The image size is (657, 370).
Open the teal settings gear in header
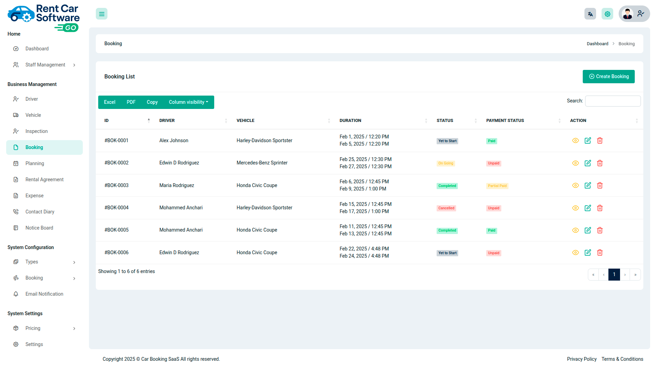click(x=607, y=14)
